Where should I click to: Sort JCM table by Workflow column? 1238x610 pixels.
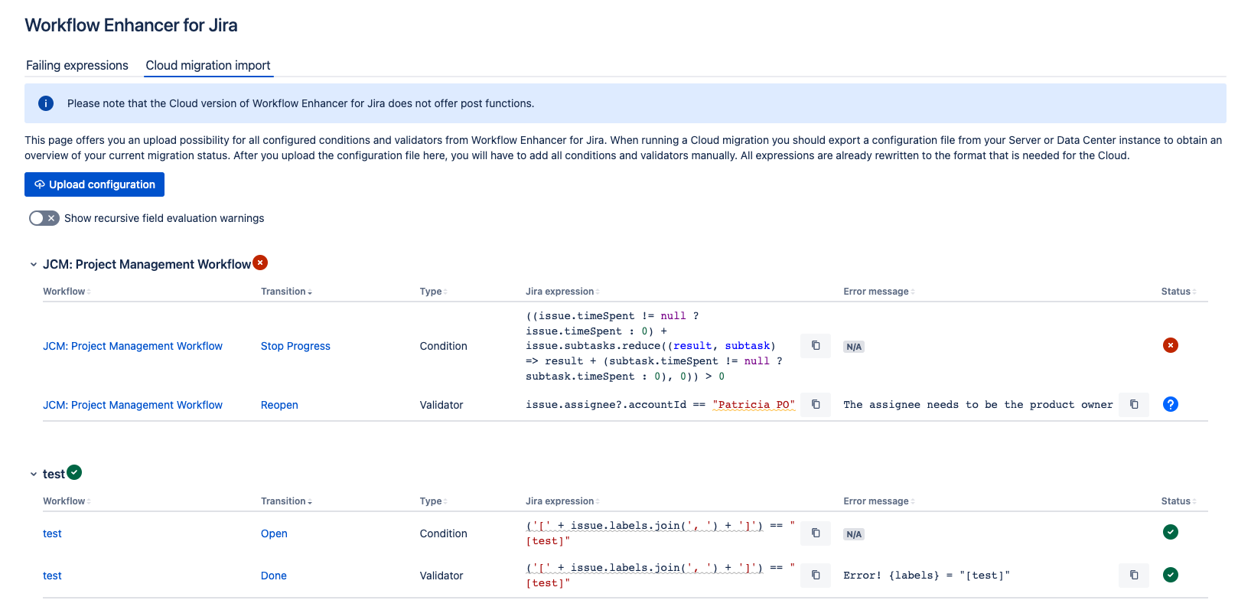(x=67, y=292)
